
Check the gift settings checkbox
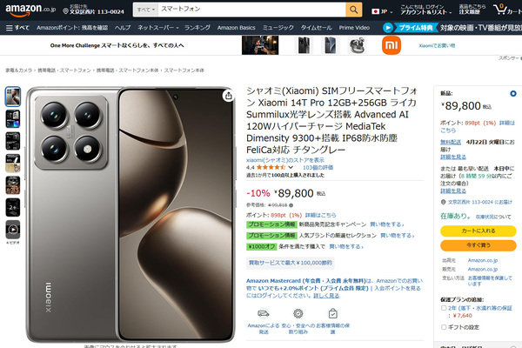444,327
